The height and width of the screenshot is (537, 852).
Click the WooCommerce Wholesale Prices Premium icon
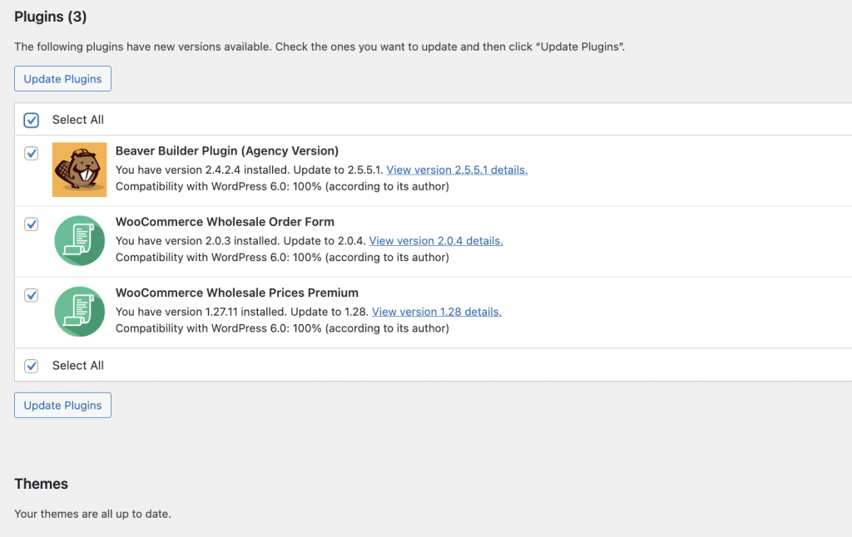click(x=79, y=312)
